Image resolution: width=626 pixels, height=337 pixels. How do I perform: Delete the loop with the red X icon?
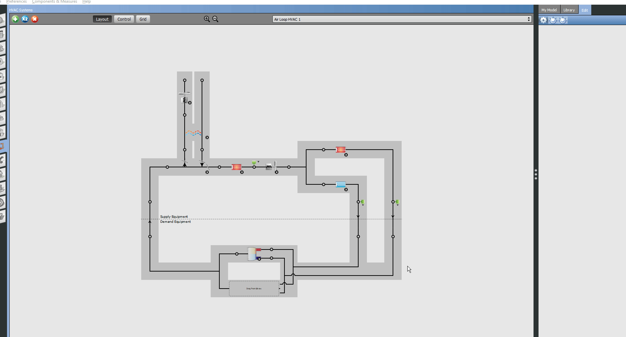click(34, 19)
